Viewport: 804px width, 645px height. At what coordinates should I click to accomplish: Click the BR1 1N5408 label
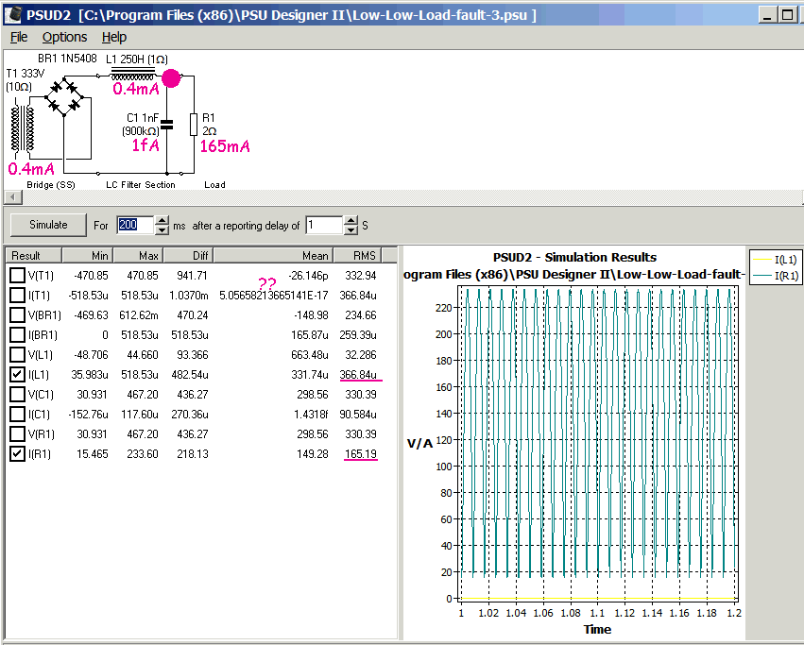click(67, 59)
